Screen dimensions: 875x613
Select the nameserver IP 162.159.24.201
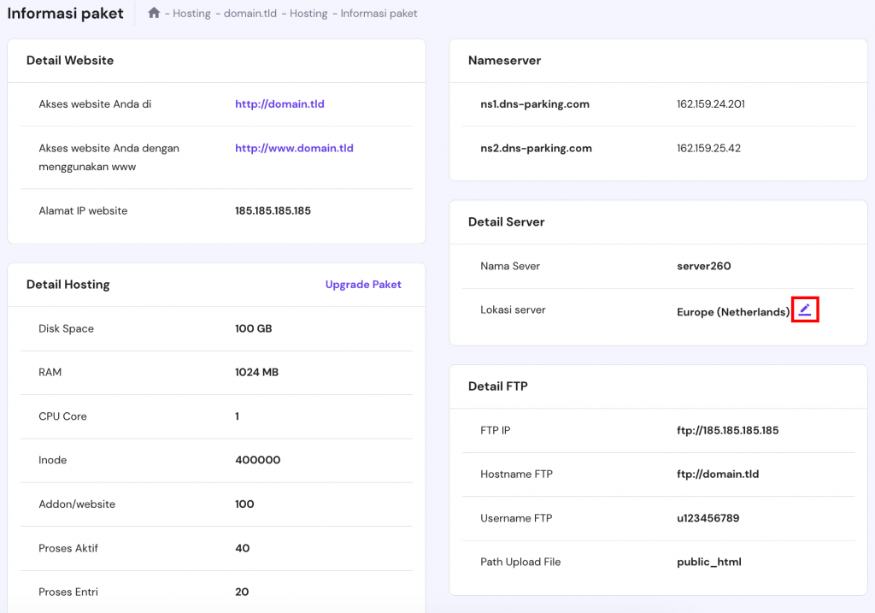point(710,104)
